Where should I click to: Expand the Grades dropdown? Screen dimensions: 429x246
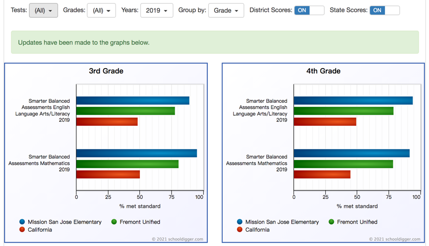101,10
